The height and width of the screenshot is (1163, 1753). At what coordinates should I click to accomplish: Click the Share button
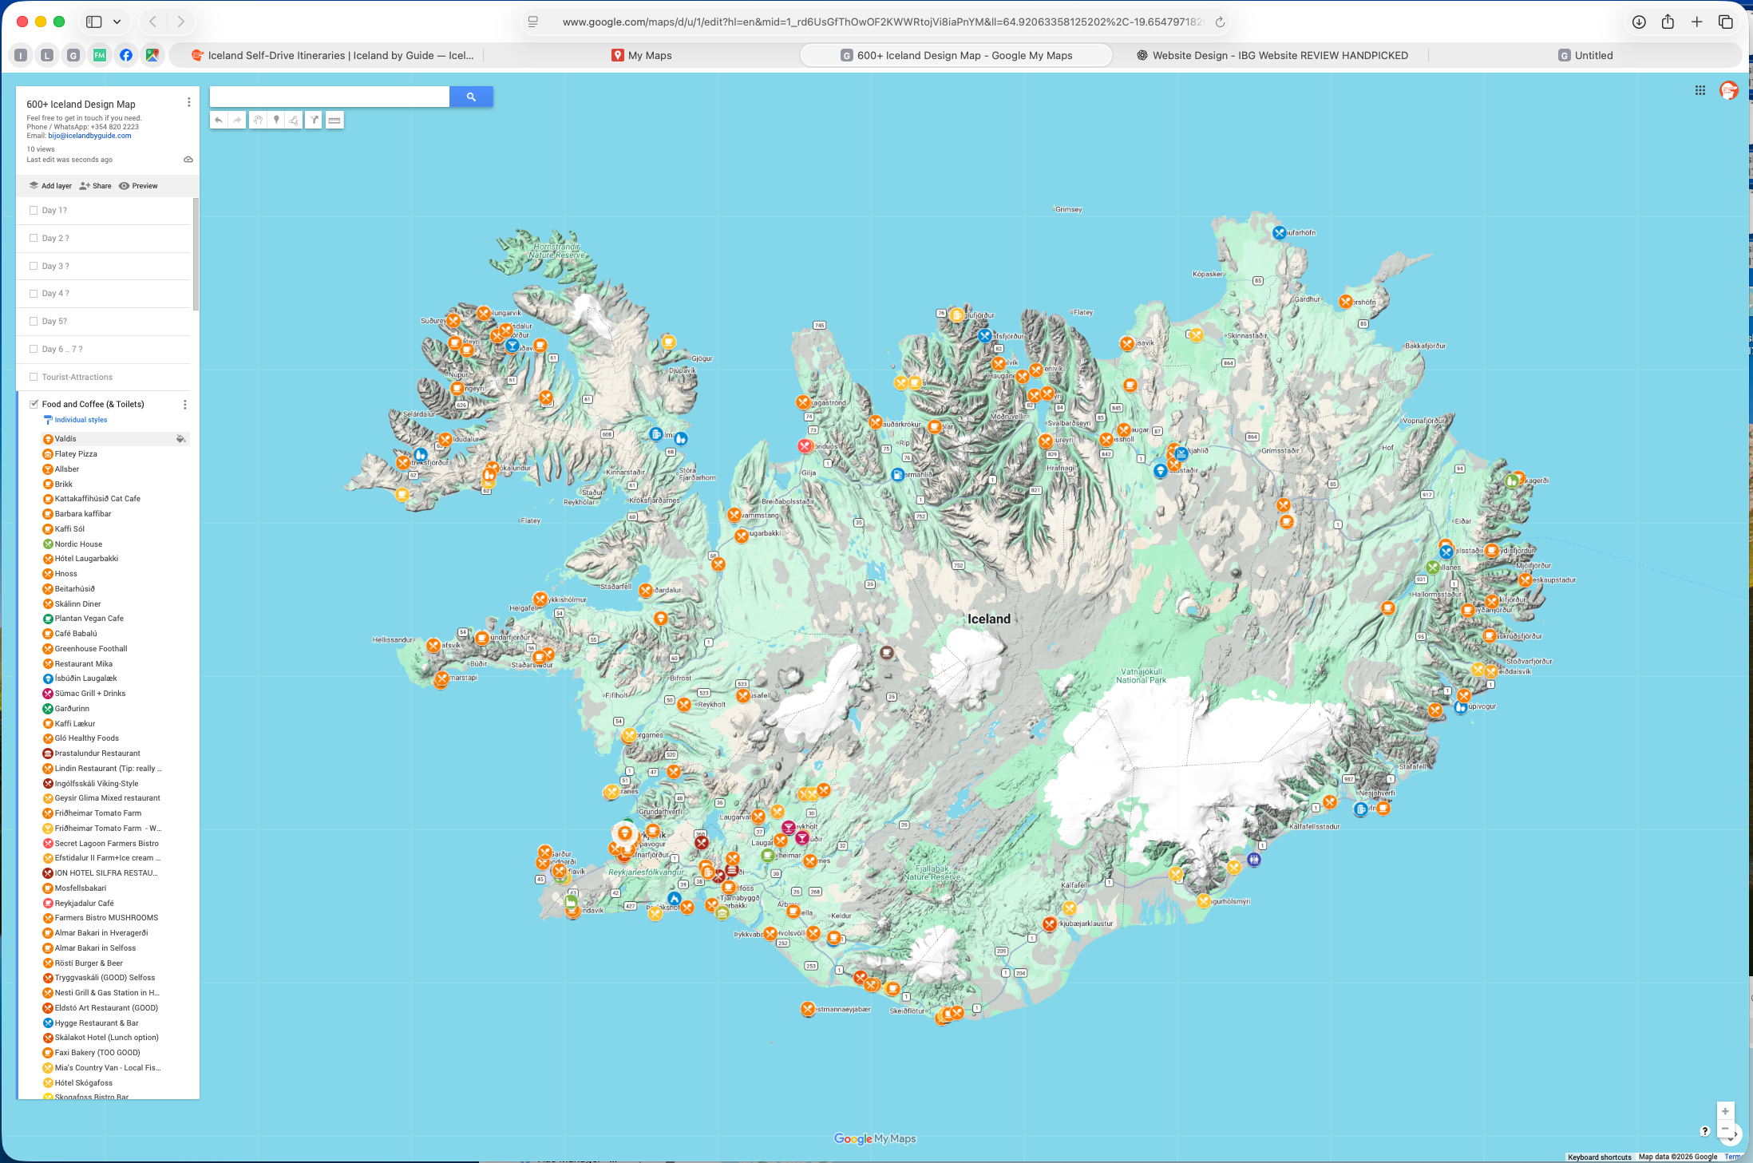tap(95, 186)
